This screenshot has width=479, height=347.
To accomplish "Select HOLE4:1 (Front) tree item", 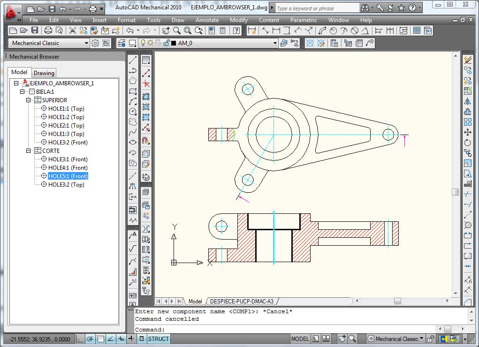I will [x=68, y=168].
